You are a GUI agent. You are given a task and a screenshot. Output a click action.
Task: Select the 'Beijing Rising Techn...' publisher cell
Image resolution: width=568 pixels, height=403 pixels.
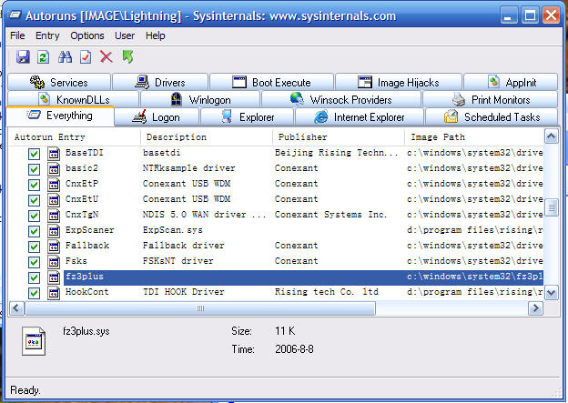(x=337, y=153)
